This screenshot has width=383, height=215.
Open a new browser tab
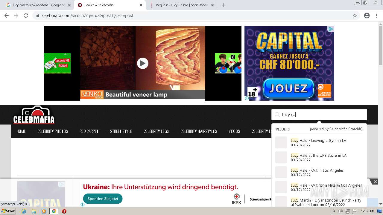224,5
